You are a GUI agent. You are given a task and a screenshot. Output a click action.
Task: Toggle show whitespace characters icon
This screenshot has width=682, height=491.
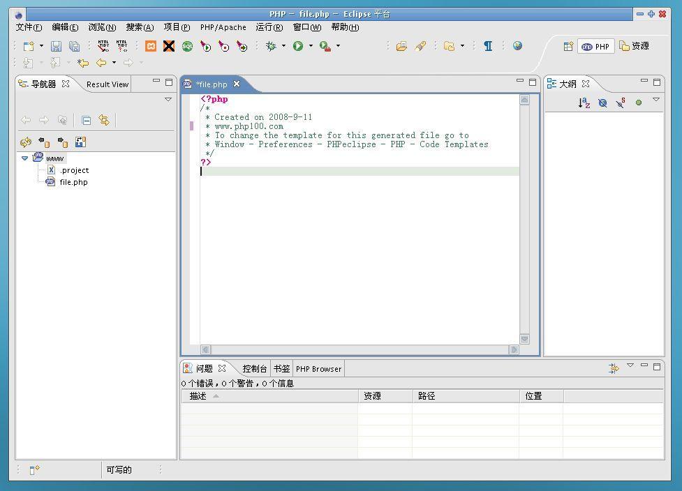click(488, 46)
